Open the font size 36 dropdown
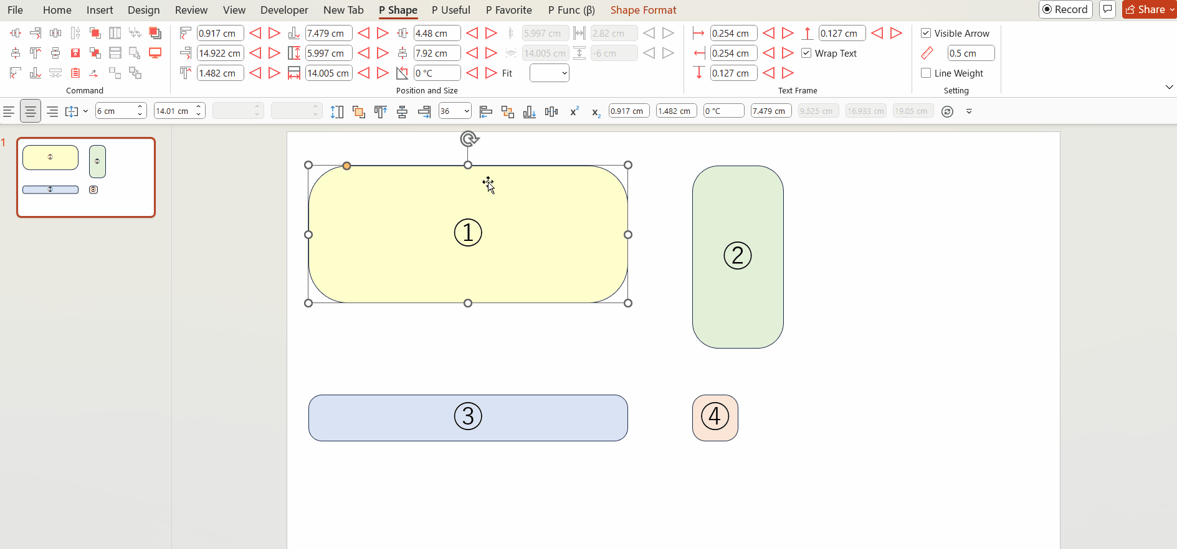This screenshot has width=1177, height=549. (x=466, y=111)
